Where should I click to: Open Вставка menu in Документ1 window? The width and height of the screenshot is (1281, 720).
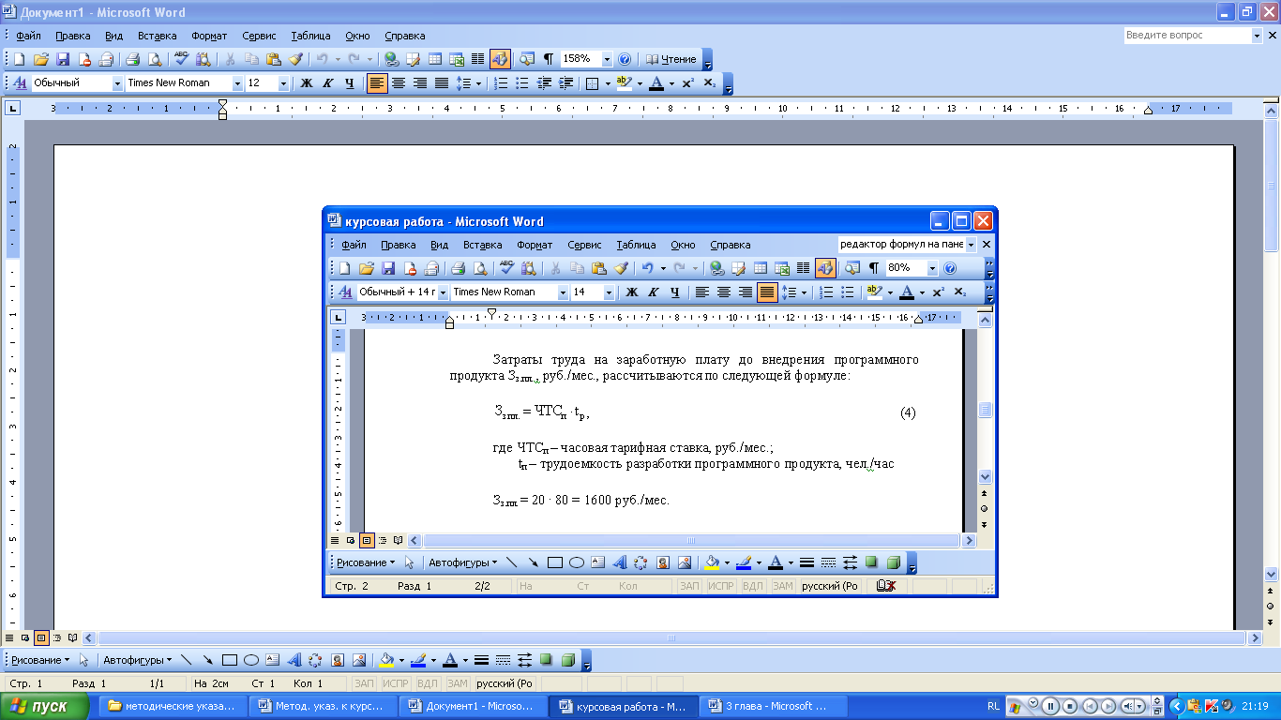[157, 36]
